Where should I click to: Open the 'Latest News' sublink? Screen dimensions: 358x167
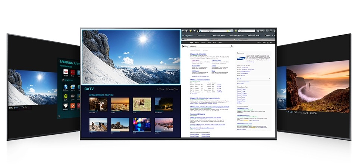195,60
